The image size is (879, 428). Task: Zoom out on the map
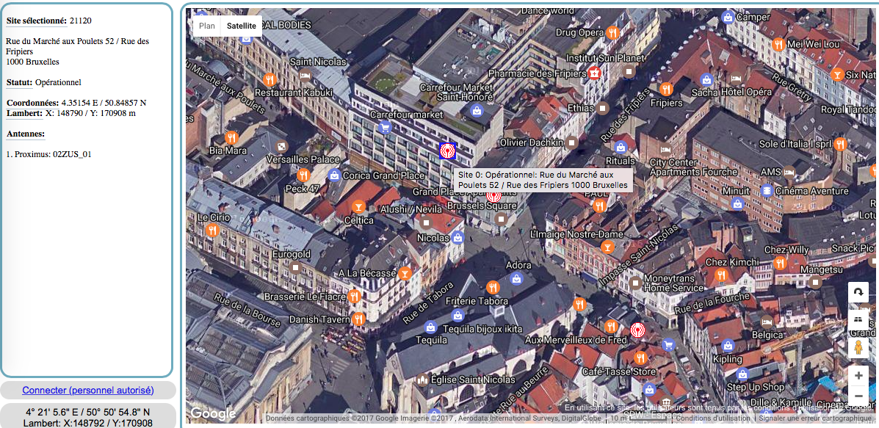click(x=858, y=396)
